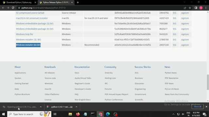This screenshot has height=117, width=209.
Task: Open the News footer heading
Action: 167,67
